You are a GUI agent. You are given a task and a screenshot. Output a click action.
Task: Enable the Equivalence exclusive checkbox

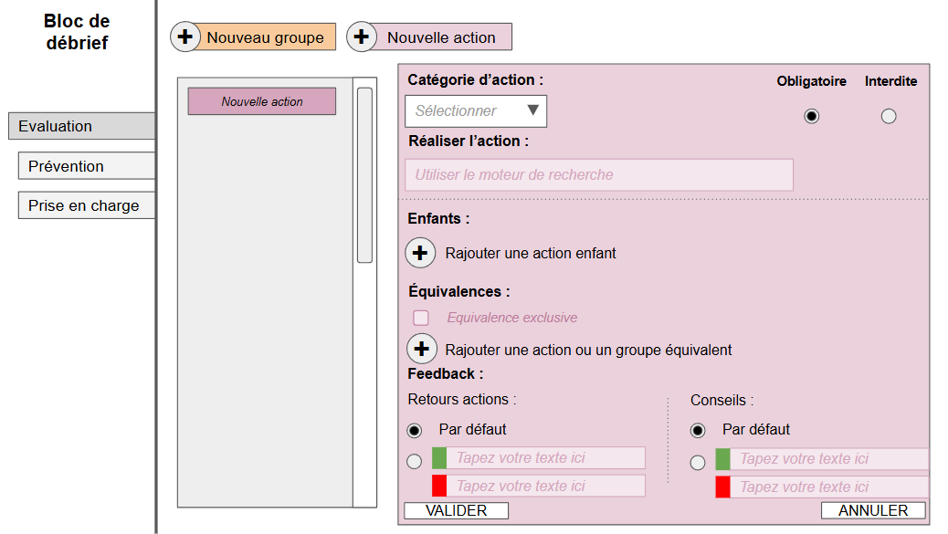click(421, 318)
